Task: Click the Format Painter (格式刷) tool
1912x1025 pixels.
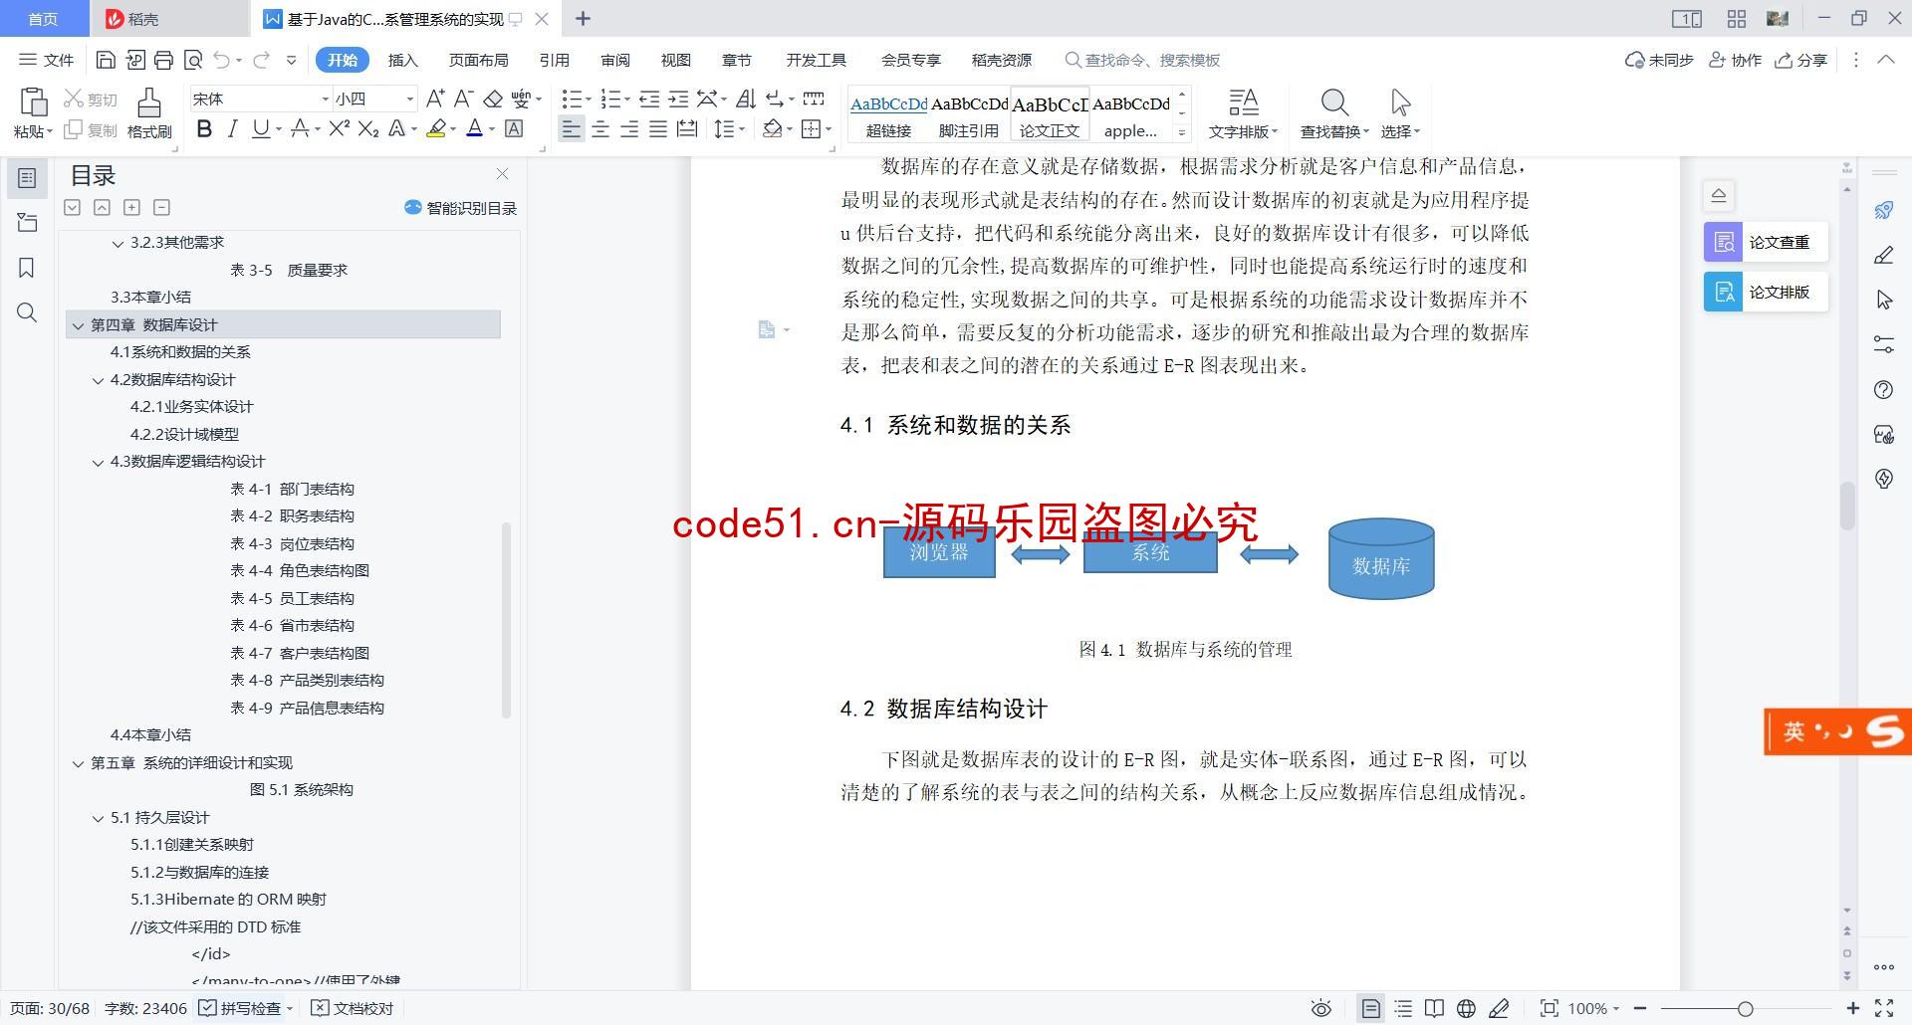Action: [149, 112]
